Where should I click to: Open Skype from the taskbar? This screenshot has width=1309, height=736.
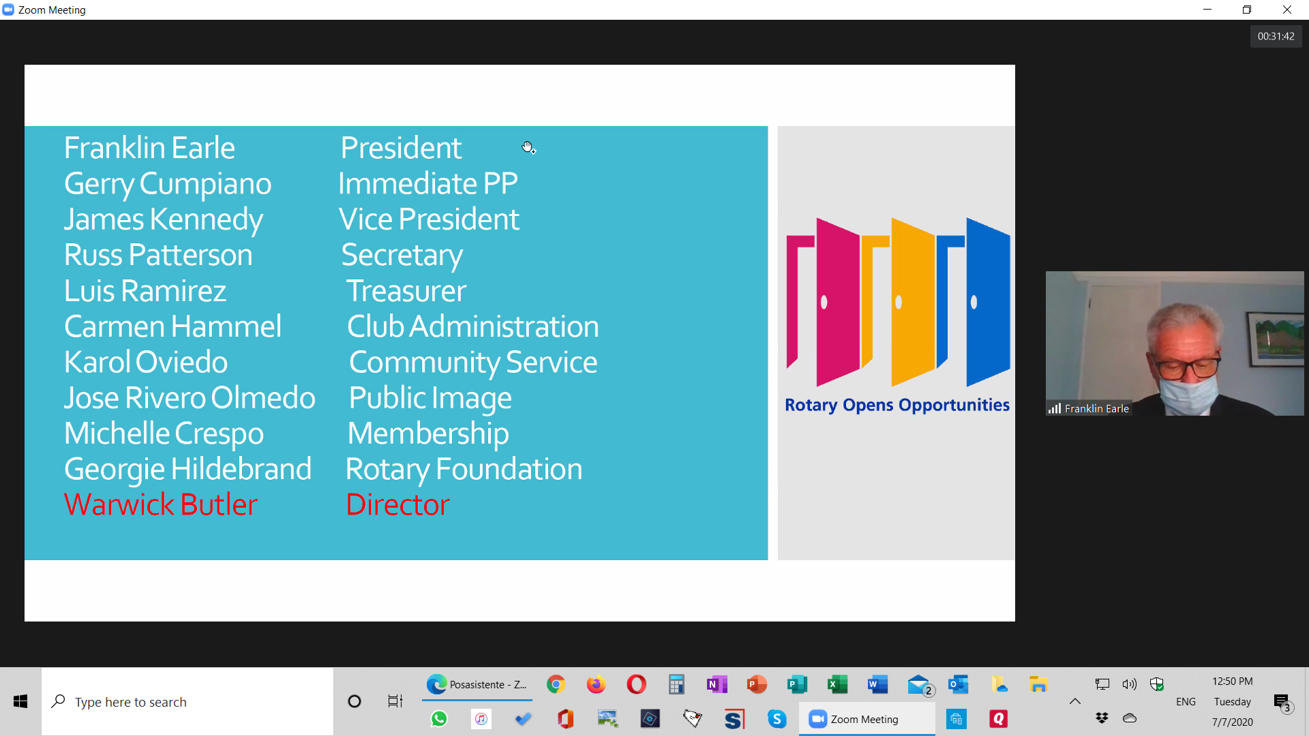(777, 719)
